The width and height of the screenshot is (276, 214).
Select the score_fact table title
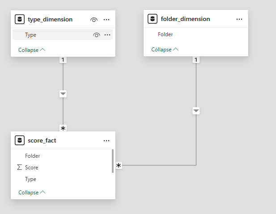(x=42, y=140)
